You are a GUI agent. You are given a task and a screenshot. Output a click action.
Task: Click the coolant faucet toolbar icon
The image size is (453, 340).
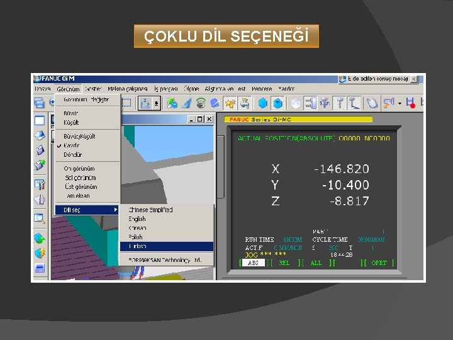click(244, 103)
